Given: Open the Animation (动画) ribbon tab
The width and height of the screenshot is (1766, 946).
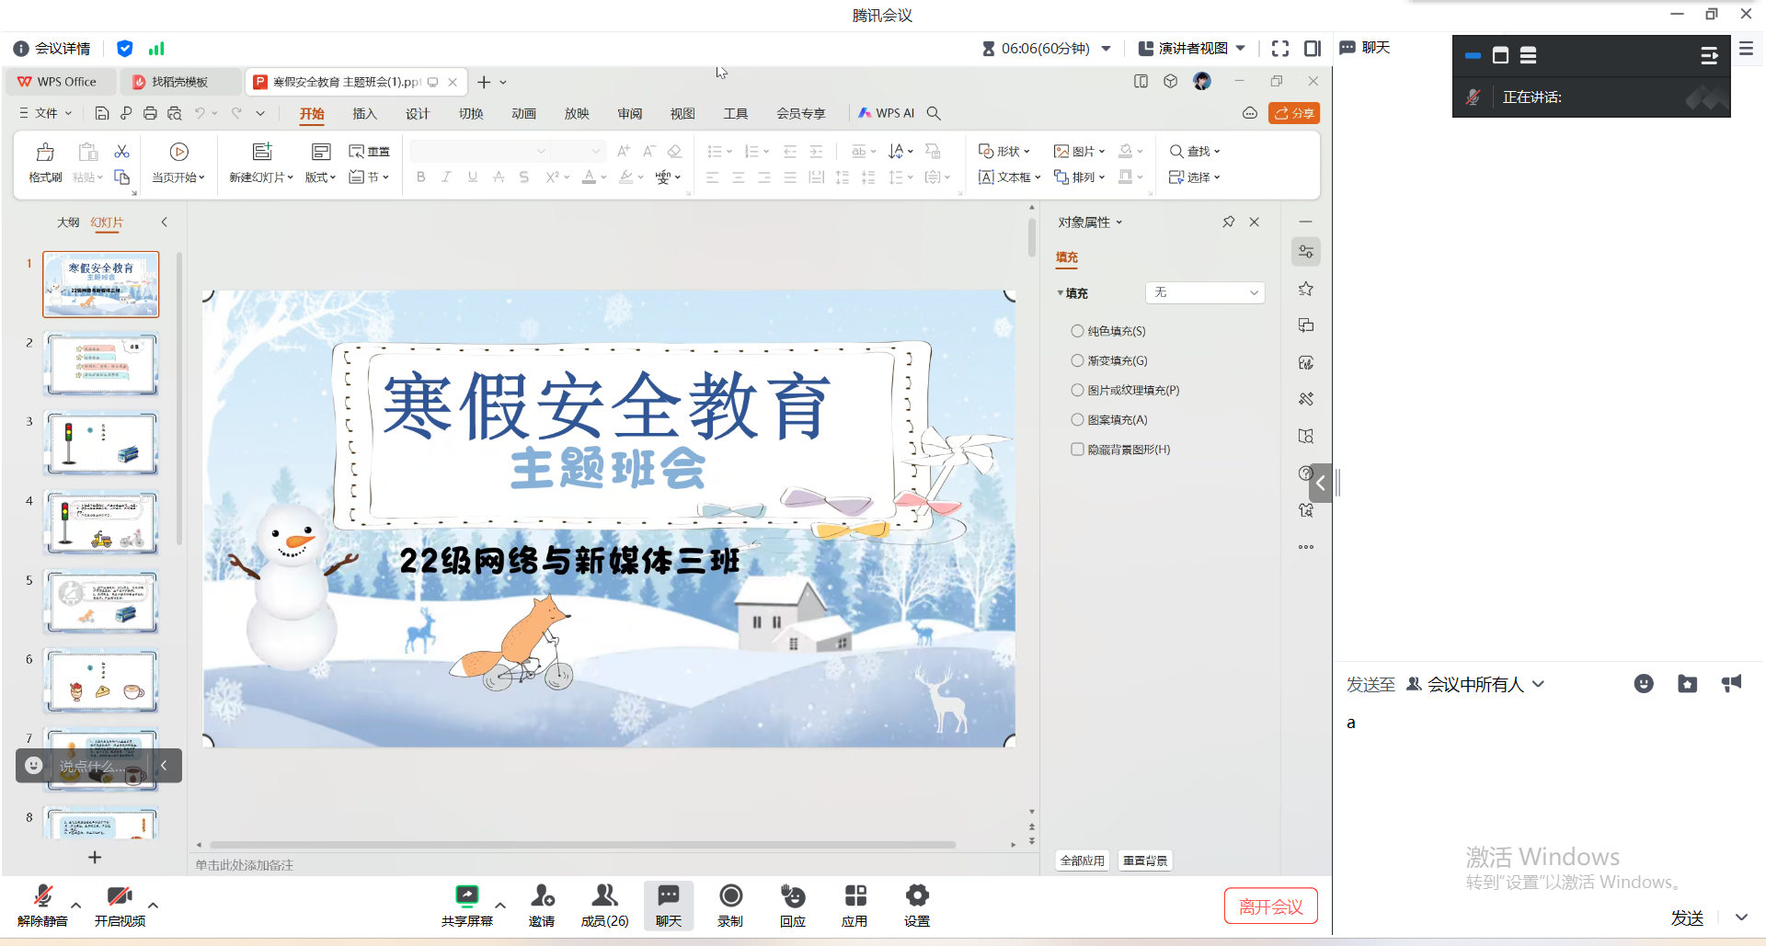Looking at the screenshot, I should point(524,113).
